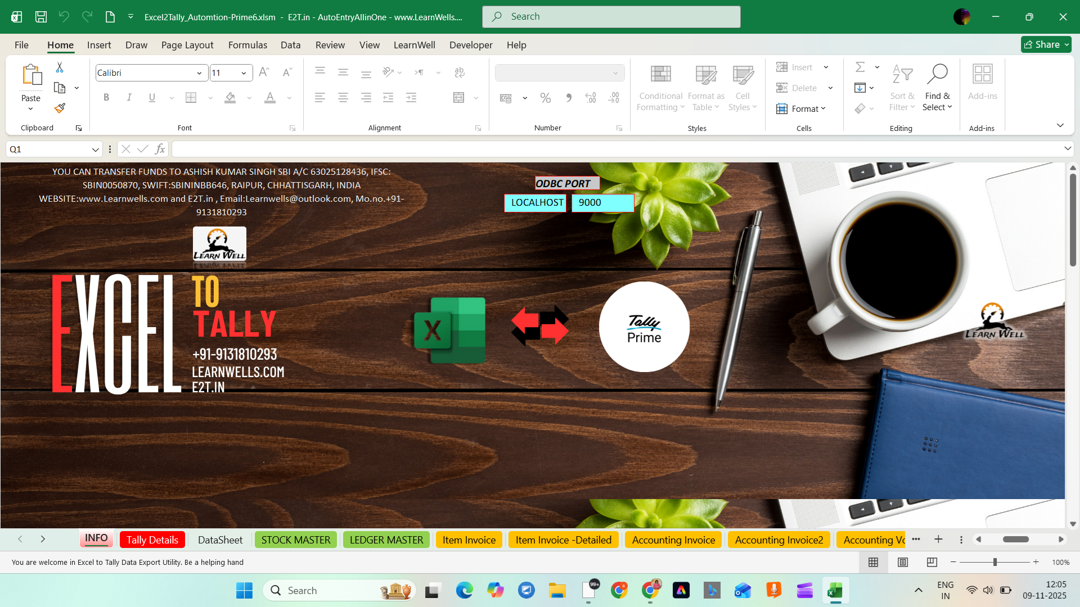Toggle italic formatting

(x=129, y=97)
